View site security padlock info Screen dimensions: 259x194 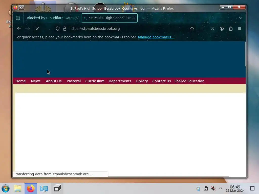65,29
